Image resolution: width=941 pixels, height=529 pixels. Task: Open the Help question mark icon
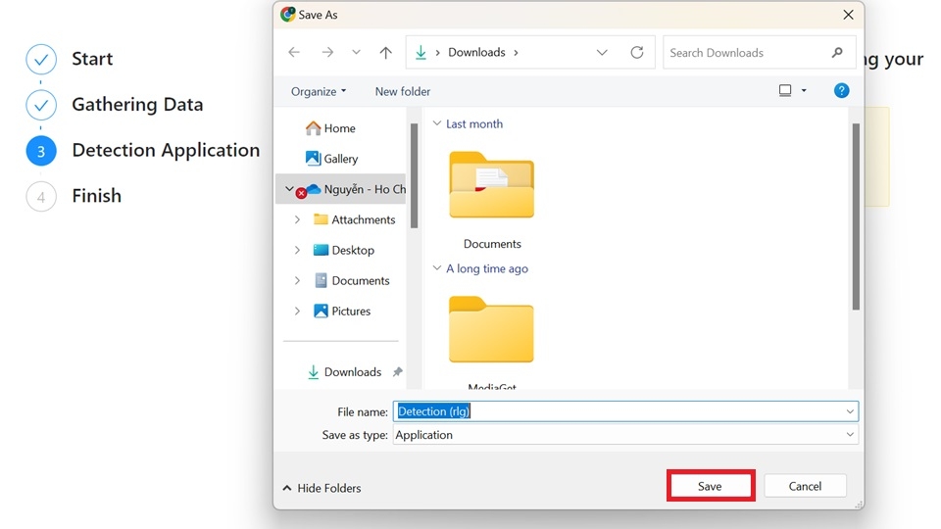(x=841, y=90)
